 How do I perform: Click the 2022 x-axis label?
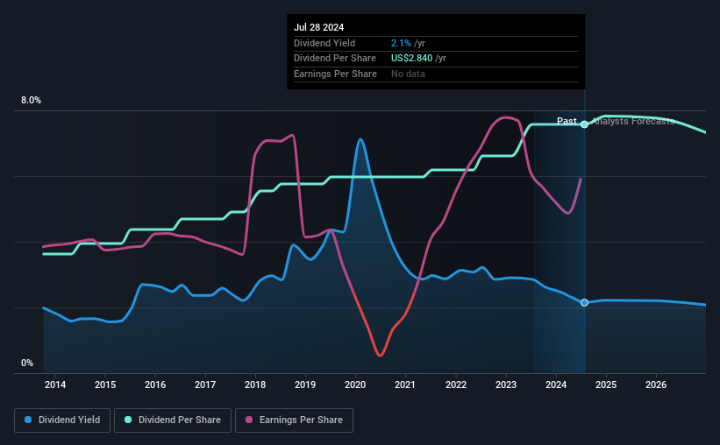tap(456, 385)
